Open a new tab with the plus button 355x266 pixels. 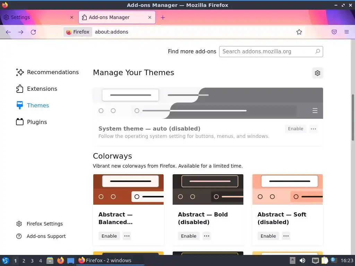163,17
